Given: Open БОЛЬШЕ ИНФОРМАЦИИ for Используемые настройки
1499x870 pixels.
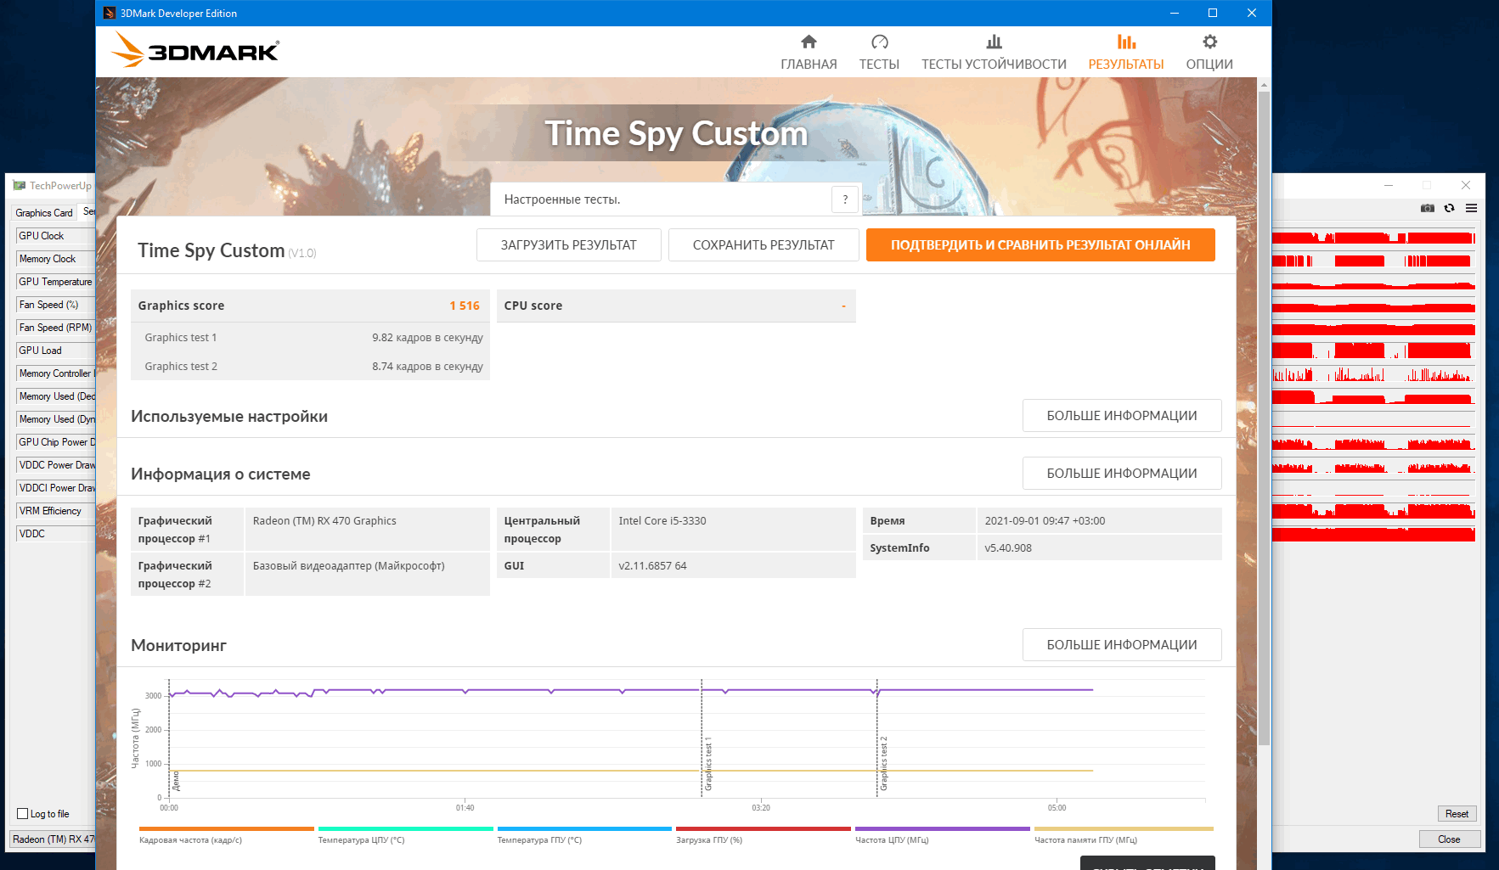Looking at the screenshot, I should [x=1122, y=415].
